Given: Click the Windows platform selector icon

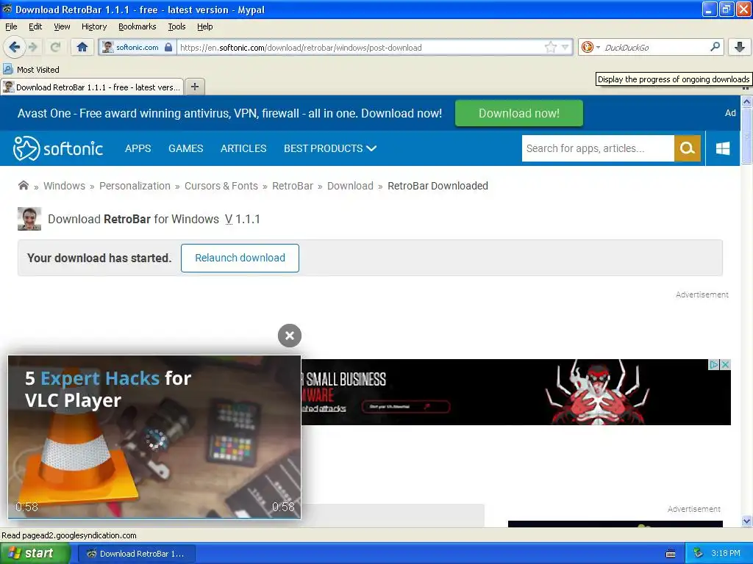Looking at the screenshot, I should tap(723, 148).
